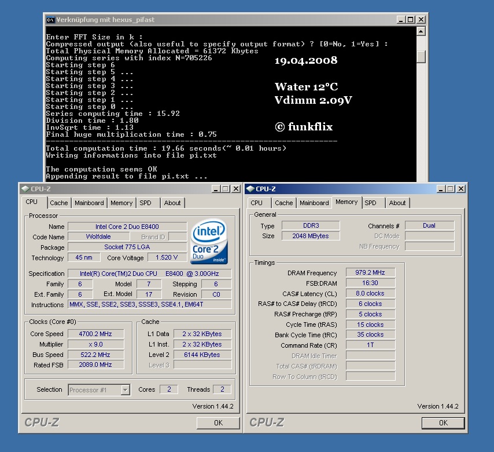Image resolution: width=494 pixels, height=452 pixels.
Task: Click the Threads count field
Action: tap(222, 389)
